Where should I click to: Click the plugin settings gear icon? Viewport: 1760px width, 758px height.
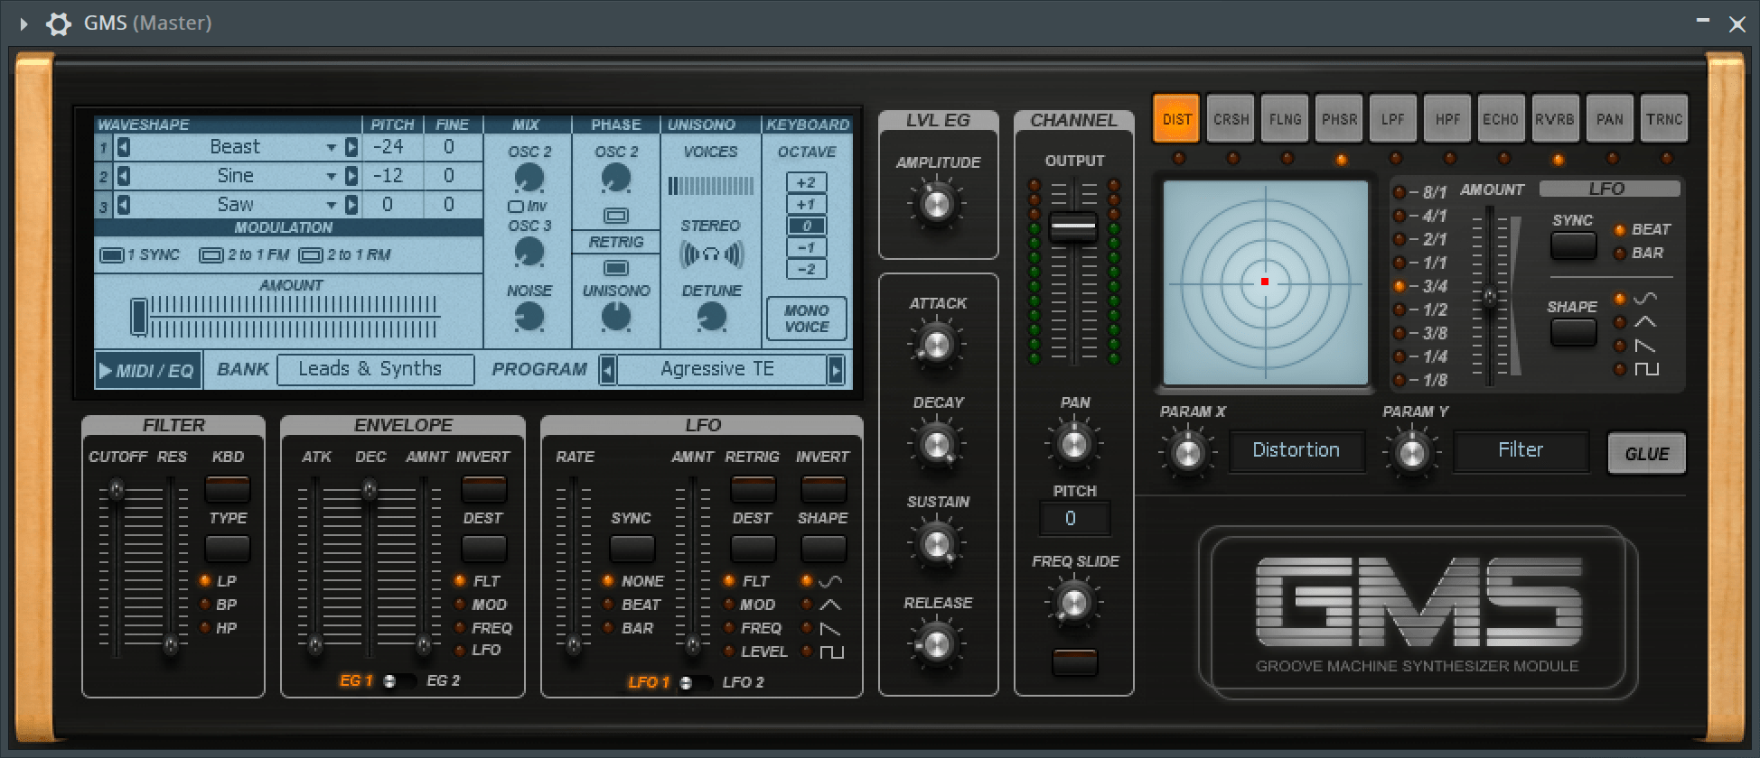(x=59, y=23)
